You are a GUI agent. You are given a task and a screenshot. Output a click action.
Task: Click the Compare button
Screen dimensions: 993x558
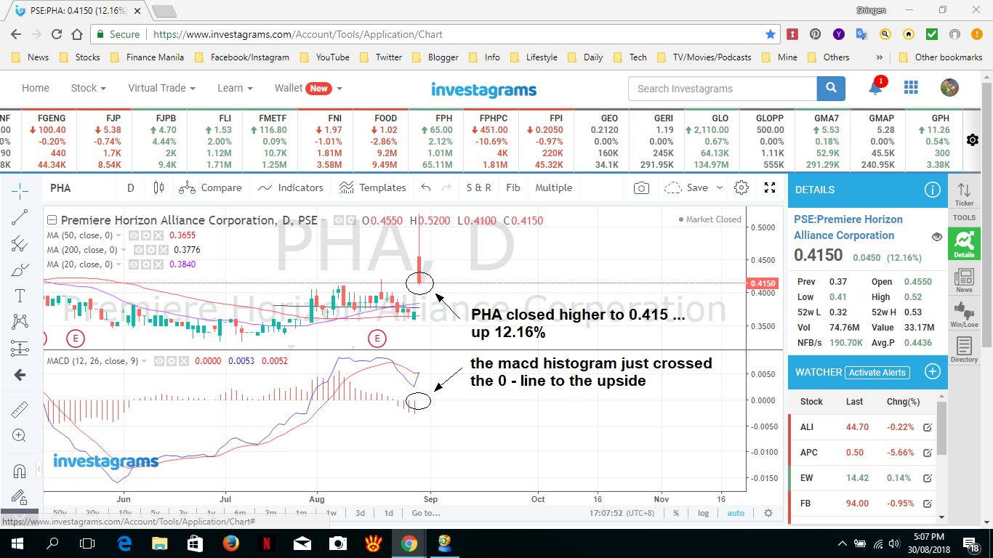pos(211,187)
